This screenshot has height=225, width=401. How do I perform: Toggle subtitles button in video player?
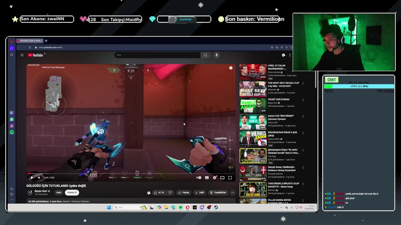207,177
